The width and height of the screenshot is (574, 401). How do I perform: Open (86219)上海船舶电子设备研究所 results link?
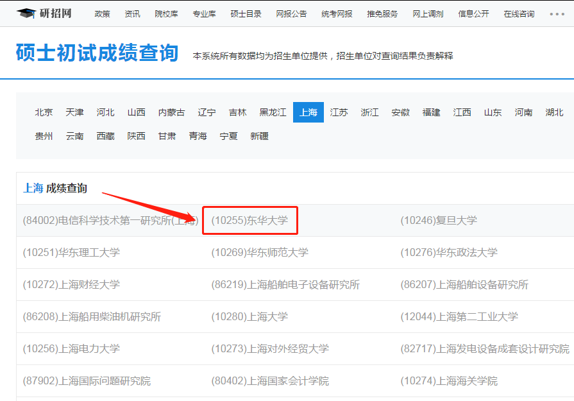coord(285,285)
